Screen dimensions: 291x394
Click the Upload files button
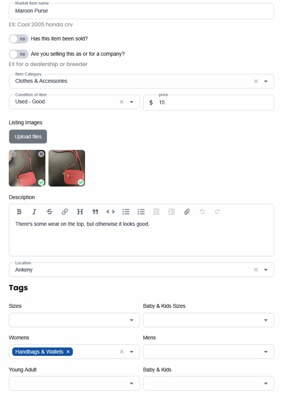28,137
